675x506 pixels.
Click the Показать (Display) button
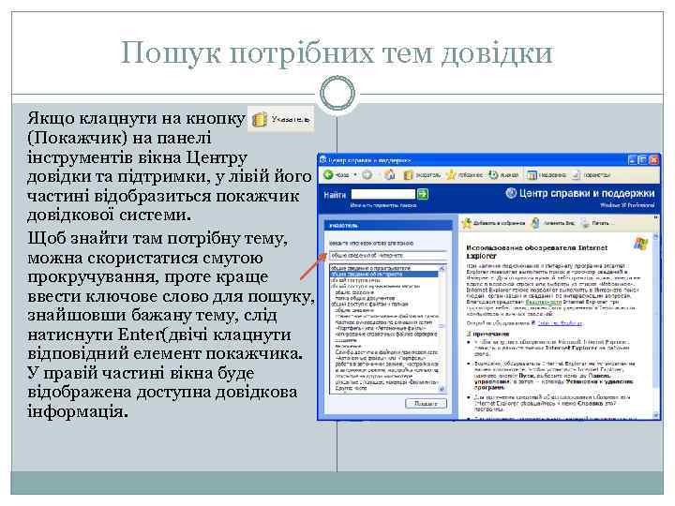pyautogui.click(x=426, y=404)
